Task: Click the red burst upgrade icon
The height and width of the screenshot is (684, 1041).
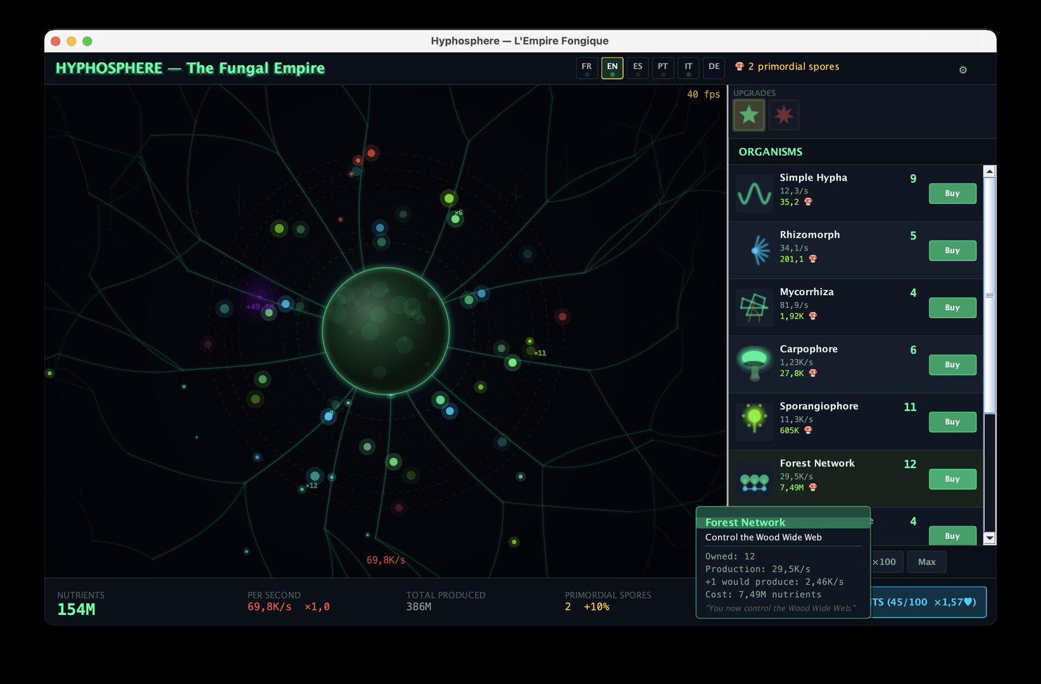Action: (x=784, y=115)
